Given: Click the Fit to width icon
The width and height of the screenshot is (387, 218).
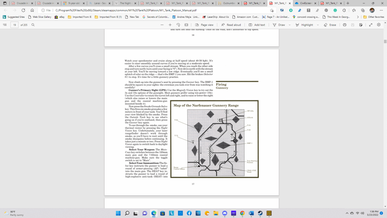Looking at the screenshot, I should pos(186,25).
